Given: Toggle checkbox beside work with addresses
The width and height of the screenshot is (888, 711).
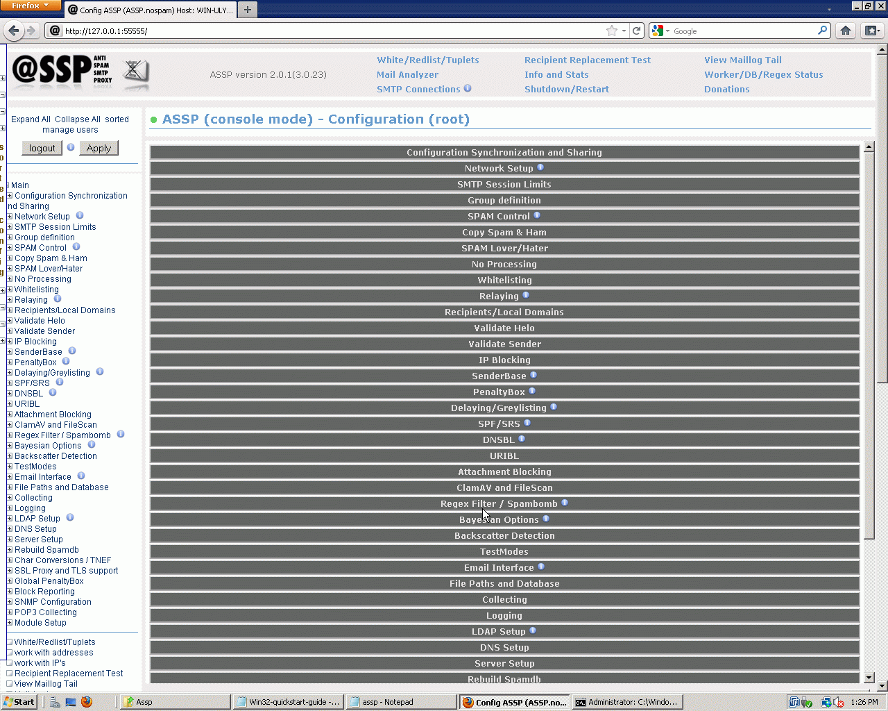Looking at the screenshot, I should (x=10, y=653).
